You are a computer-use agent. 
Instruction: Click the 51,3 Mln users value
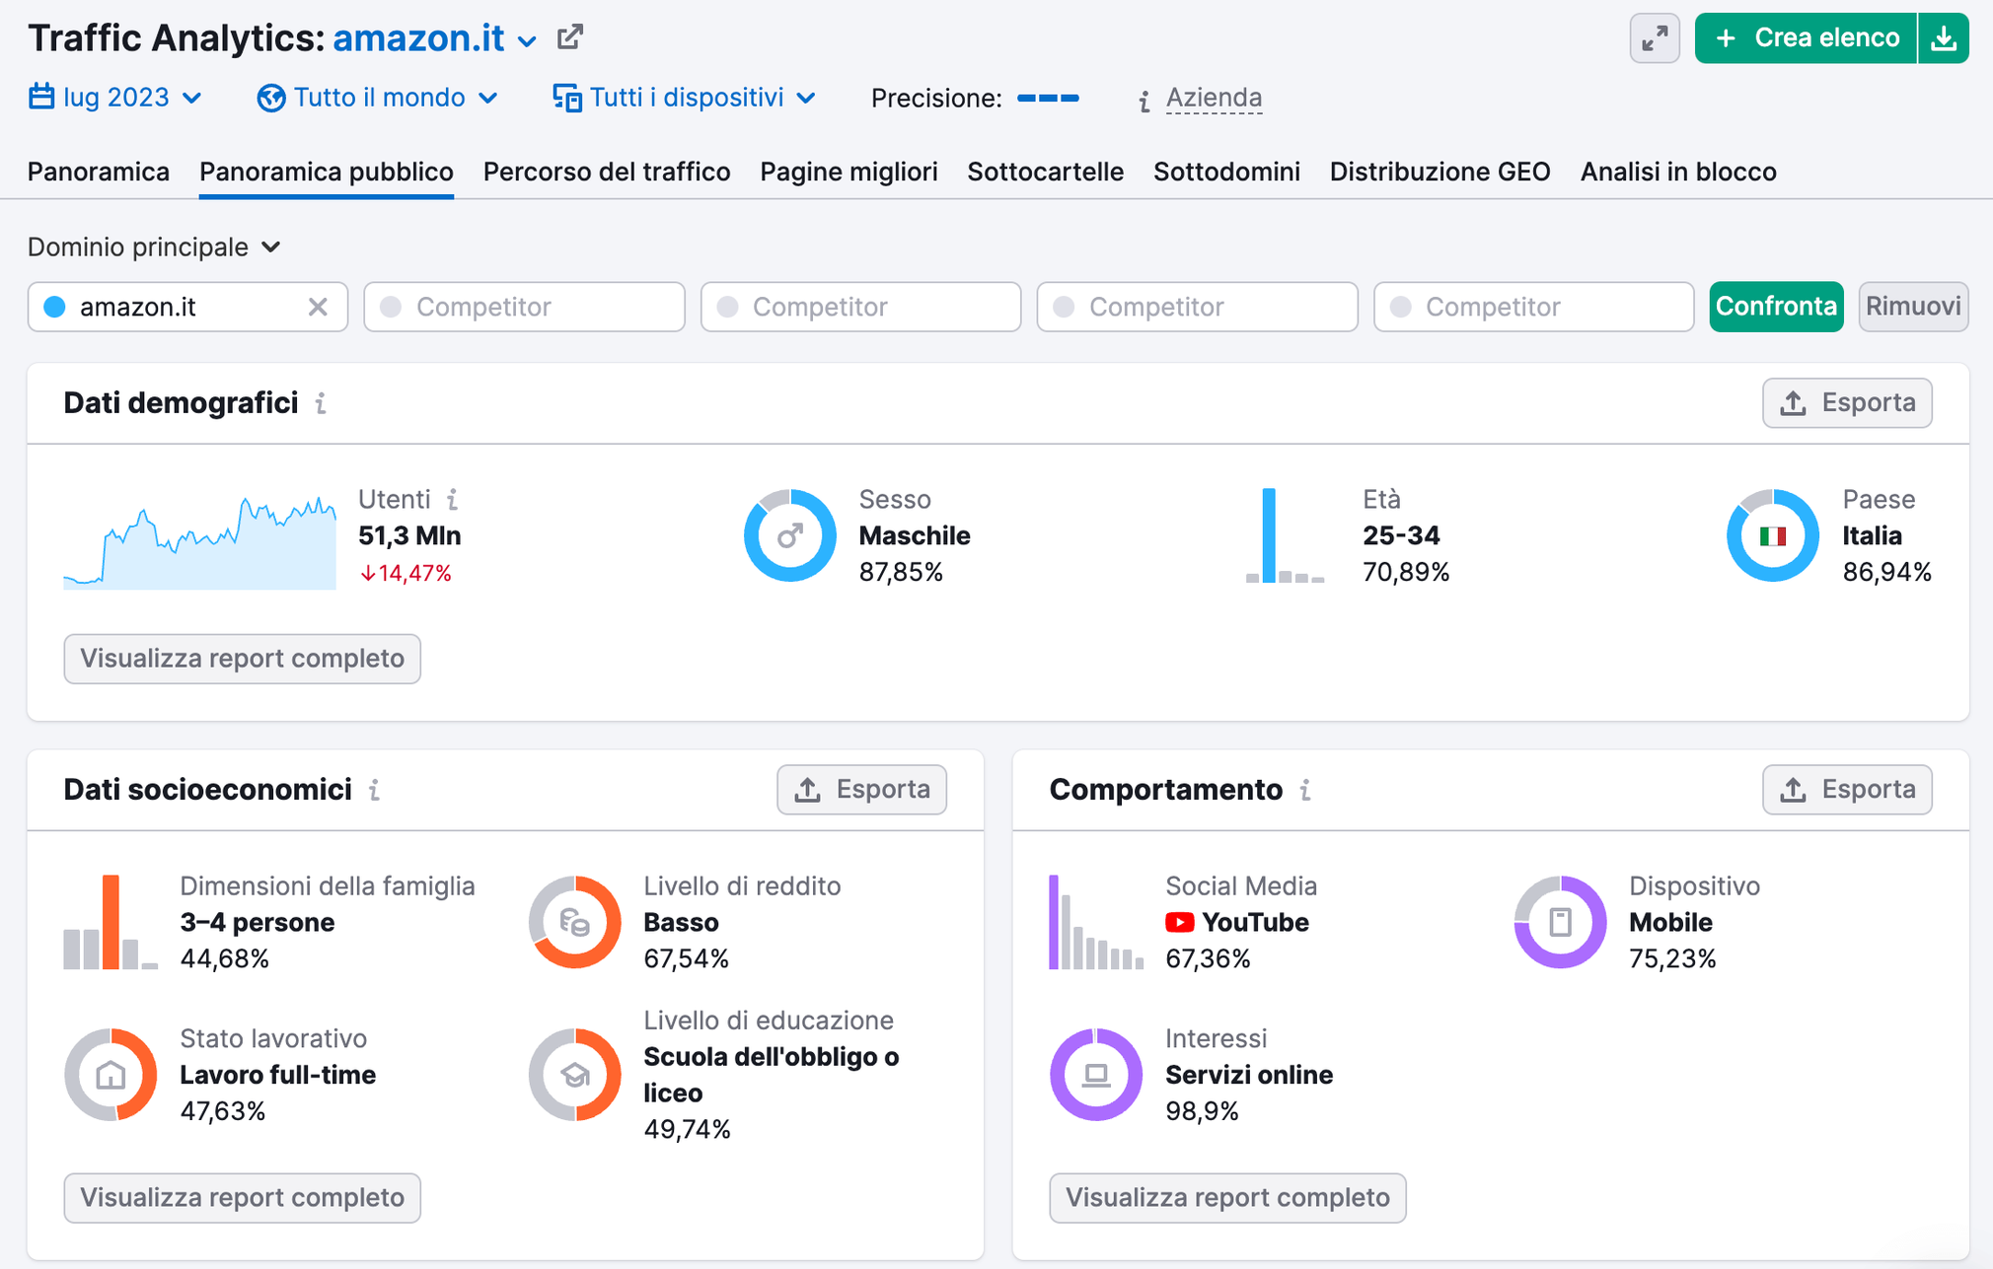click(x=409, y=535)
